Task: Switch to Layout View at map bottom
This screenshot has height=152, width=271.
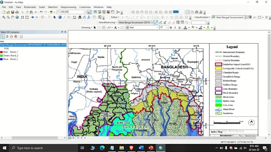Action: click(73, 138)
